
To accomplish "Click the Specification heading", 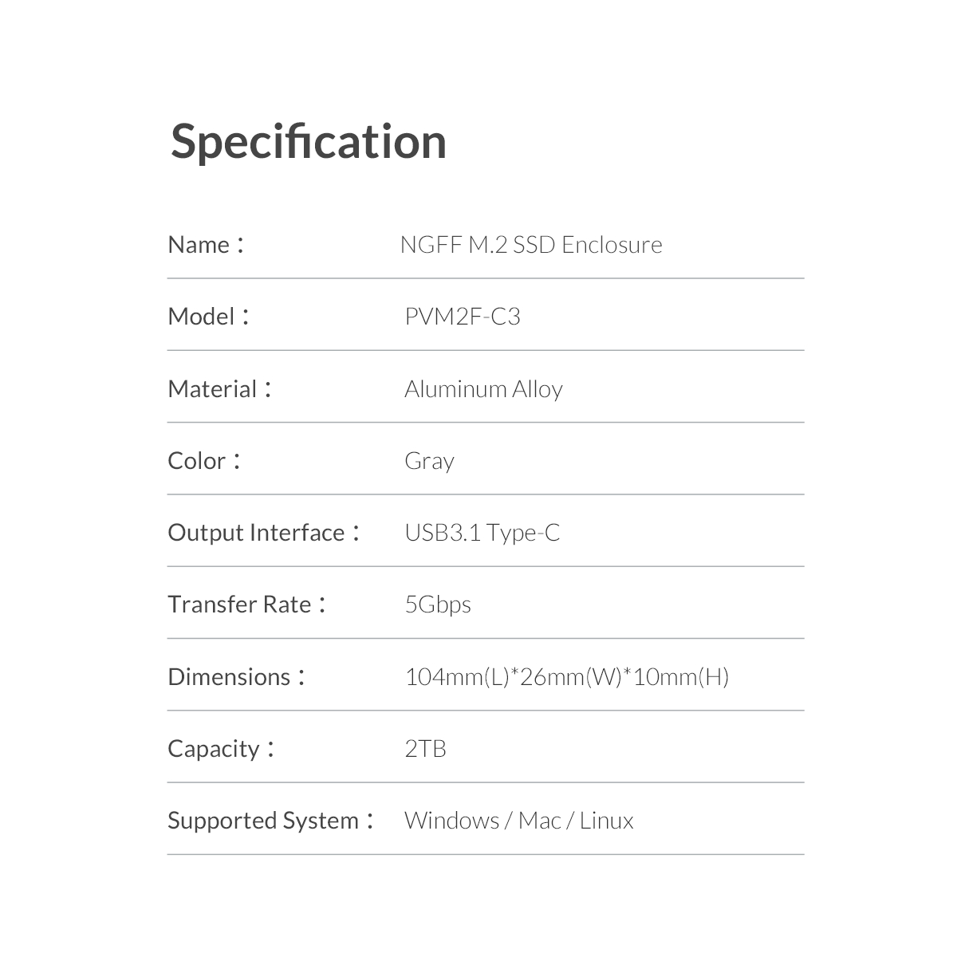I will [309, 144].
